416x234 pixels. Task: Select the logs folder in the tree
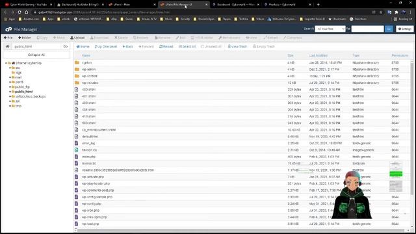coord(18,73)
